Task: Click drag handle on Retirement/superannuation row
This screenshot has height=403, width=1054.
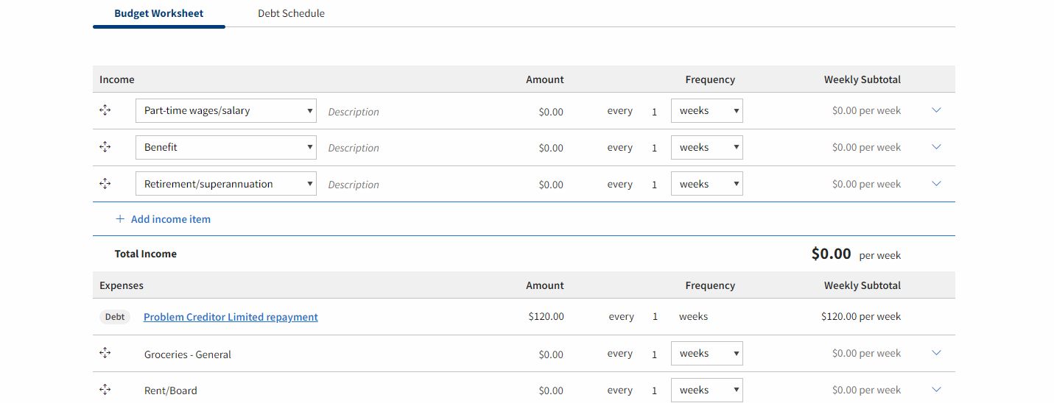Action: coord(105,184)
